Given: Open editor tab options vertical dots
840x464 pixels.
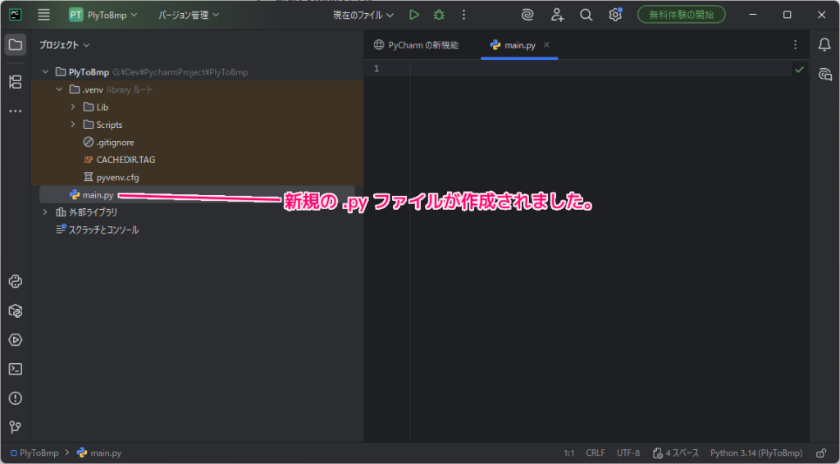Looking at the screenshot, I should click(x=796, y=45).
